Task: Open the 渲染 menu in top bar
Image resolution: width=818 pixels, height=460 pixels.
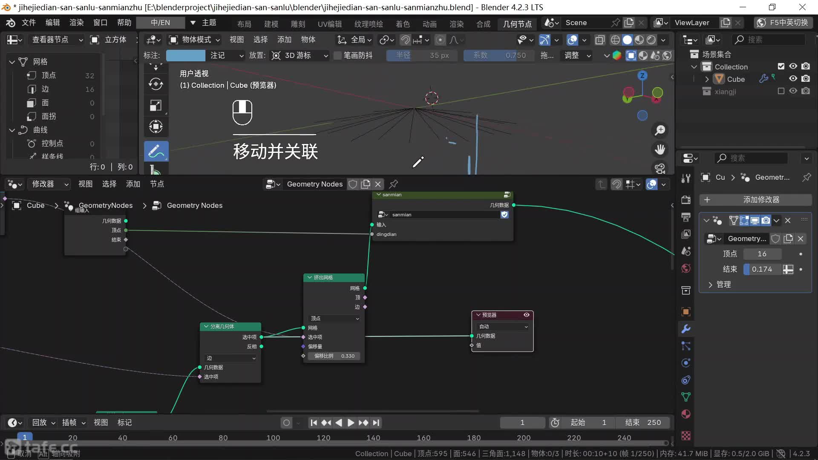Action: click(x=76, y=23)
